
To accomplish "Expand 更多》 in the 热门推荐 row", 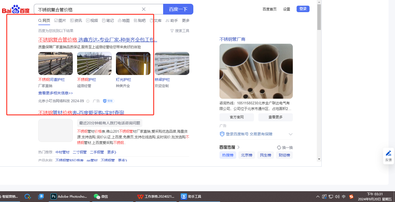I will pos(112,152).
